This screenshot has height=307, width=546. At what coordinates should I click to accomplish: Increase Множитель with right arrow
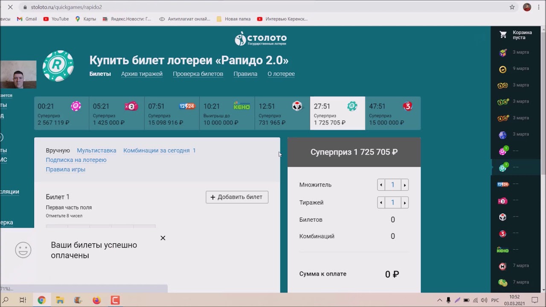[x=405, y=185]
